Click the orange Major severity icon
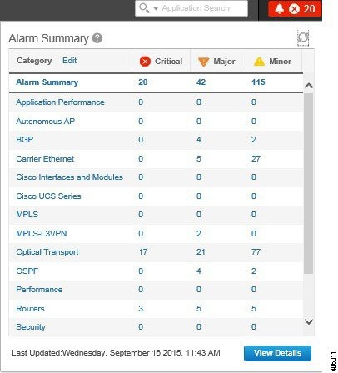This screenshot has height=373, width=338. pos(203,62)
